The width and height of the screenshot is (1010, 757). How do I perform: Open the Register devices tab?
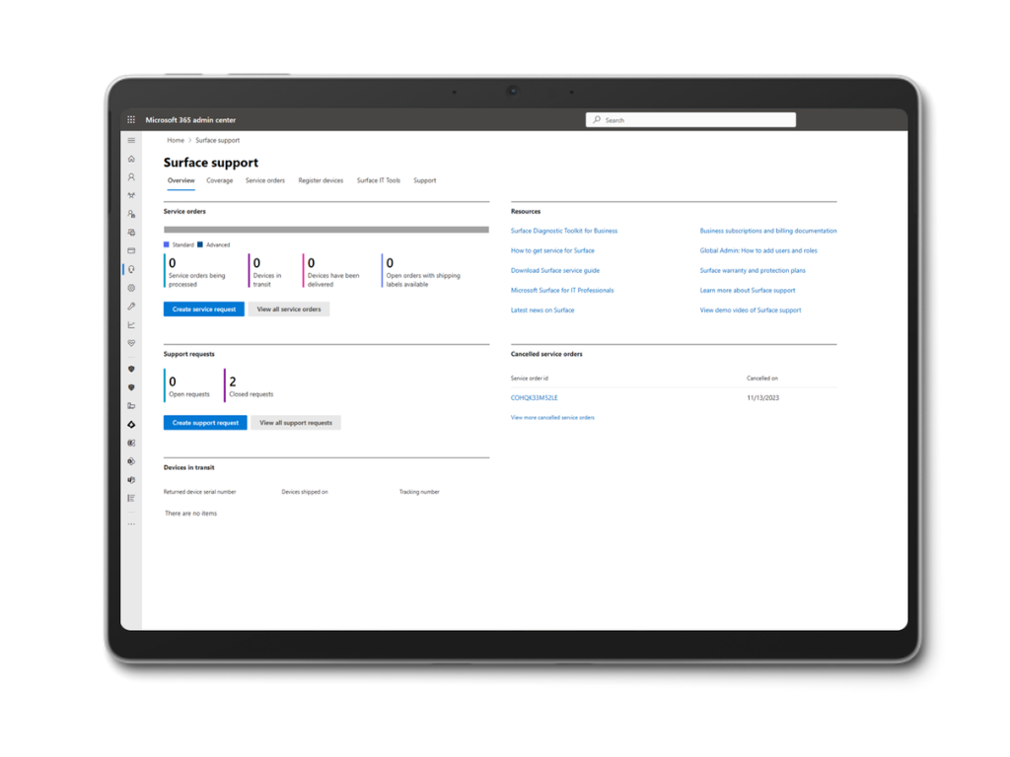click(x=321, y=181)
